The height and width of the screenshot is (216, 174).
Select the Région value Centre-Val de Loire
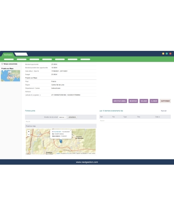coord(58,85)
